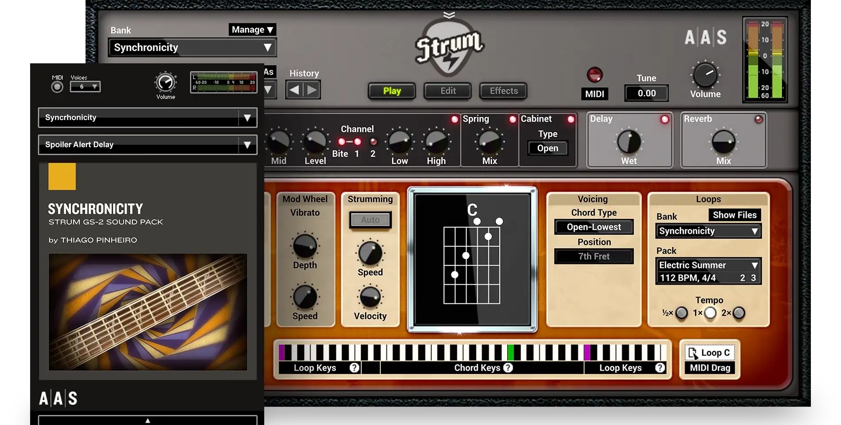Open the Loop Keys help question mark on the left
This screenshot has height=425, width=841.
click(354, 367)
